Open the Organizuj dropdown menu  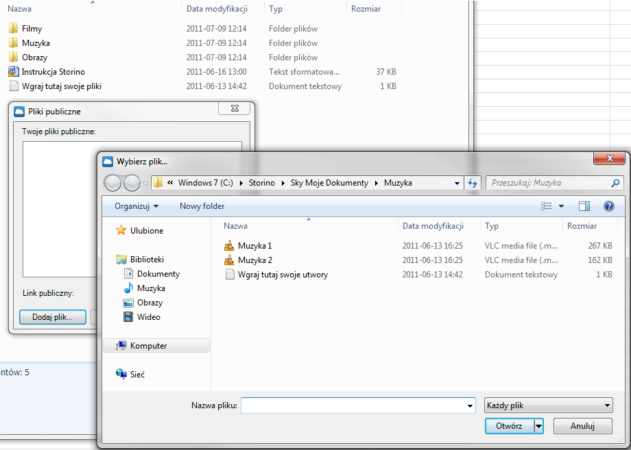(x=136, y=206)
